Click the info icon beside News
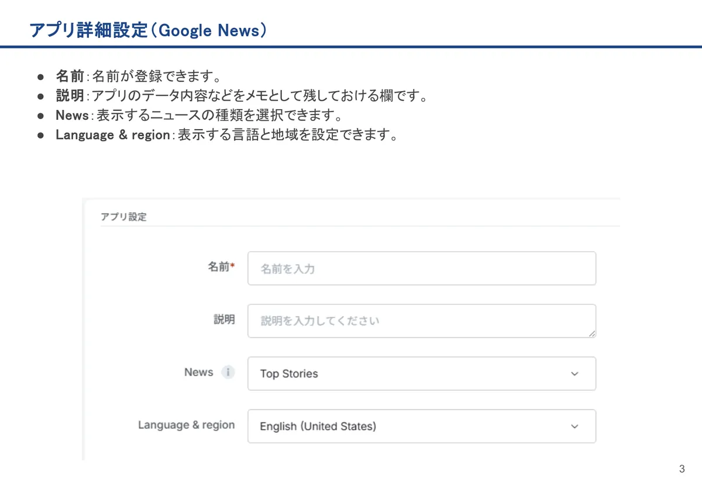The height and width of the screenshot is (496, 702). point(228,372)
